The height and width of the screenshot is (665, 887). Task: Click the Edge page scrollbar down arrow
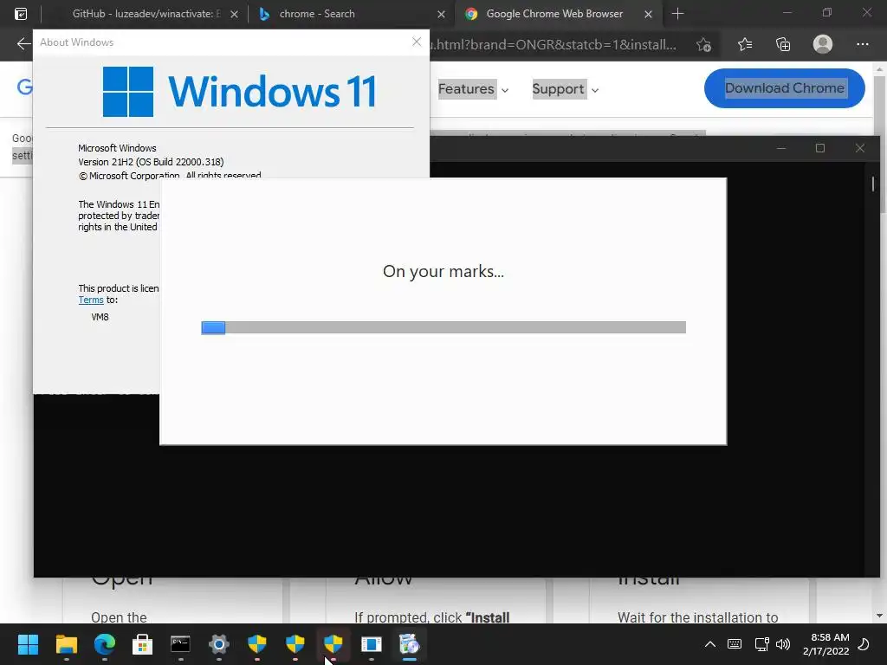tap(879, 616)
